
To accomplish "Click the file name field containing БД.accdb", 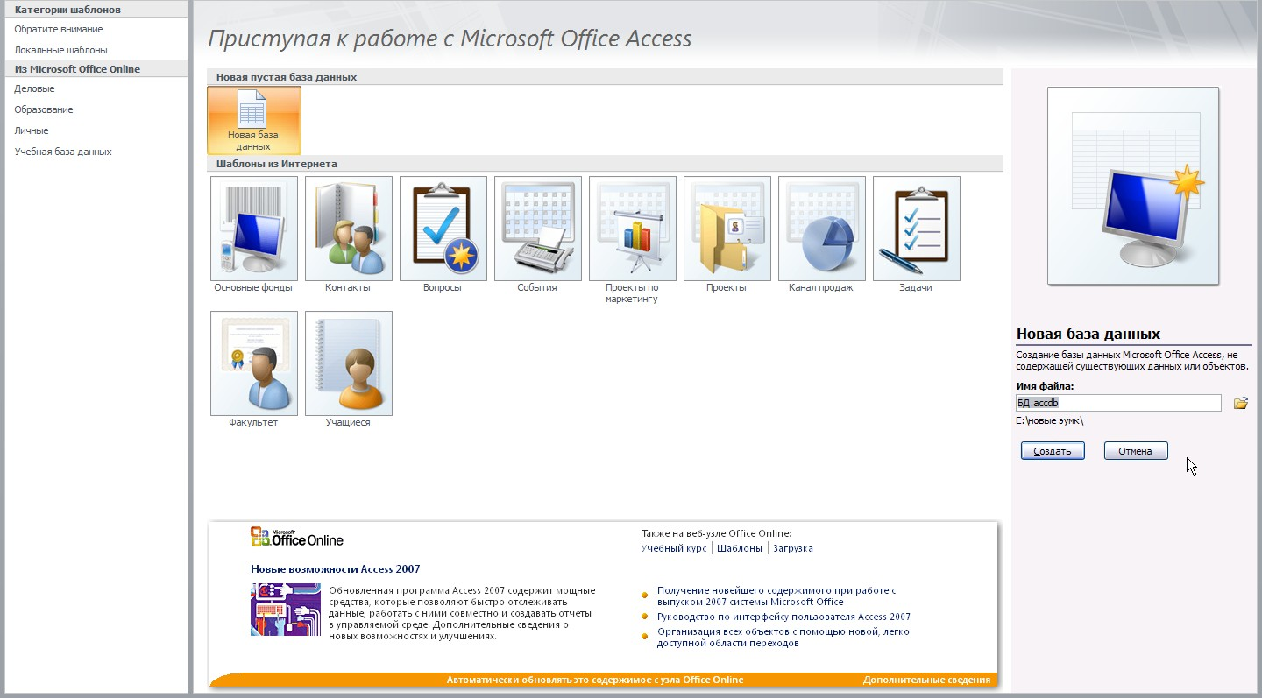I will 1118,403.
